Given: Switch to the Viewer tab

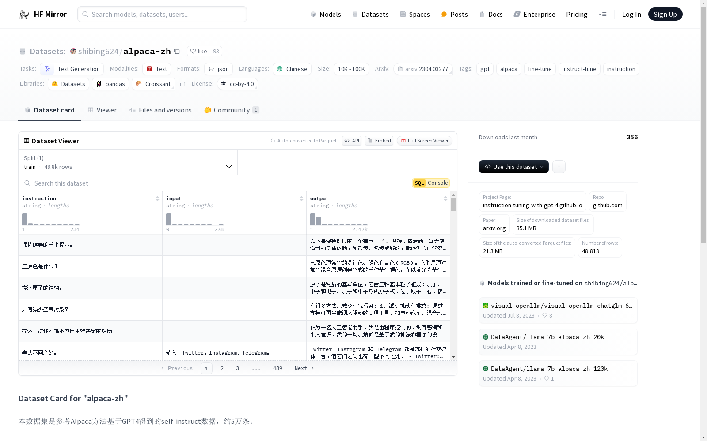Looking at the screenshot, I should point(102,110).
